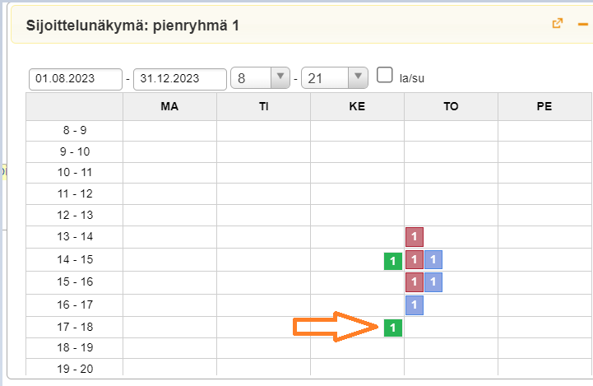Click the green marker in KE 14 - 15
Image resolution: width=593 pixels, height=386 pixels.
[x=393, y=261]
